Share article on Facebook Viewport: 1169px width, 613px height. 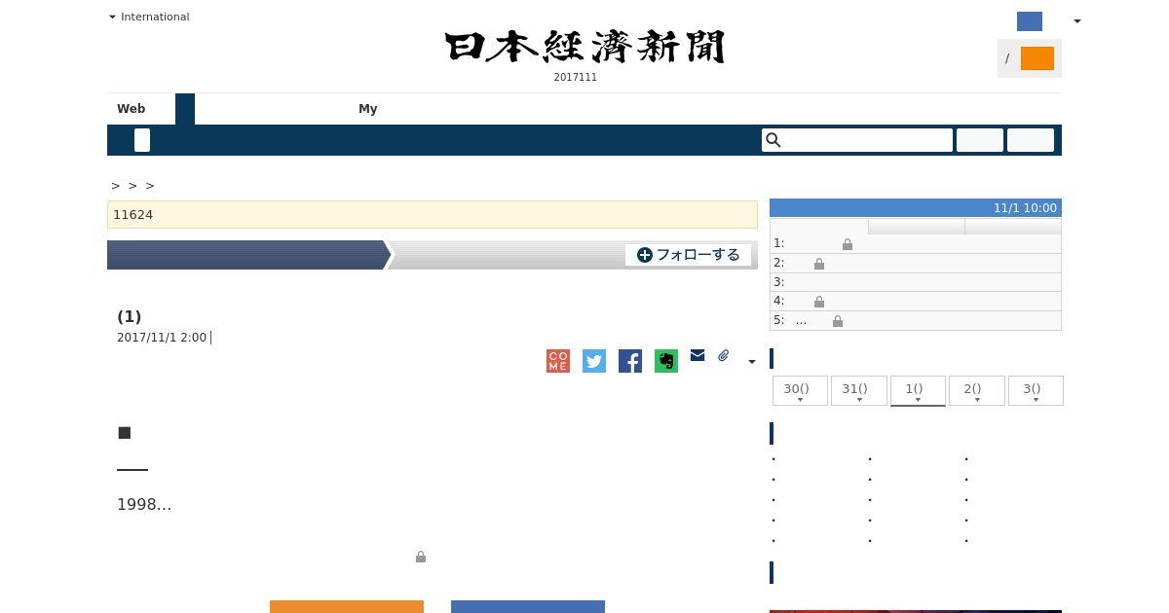630,361
